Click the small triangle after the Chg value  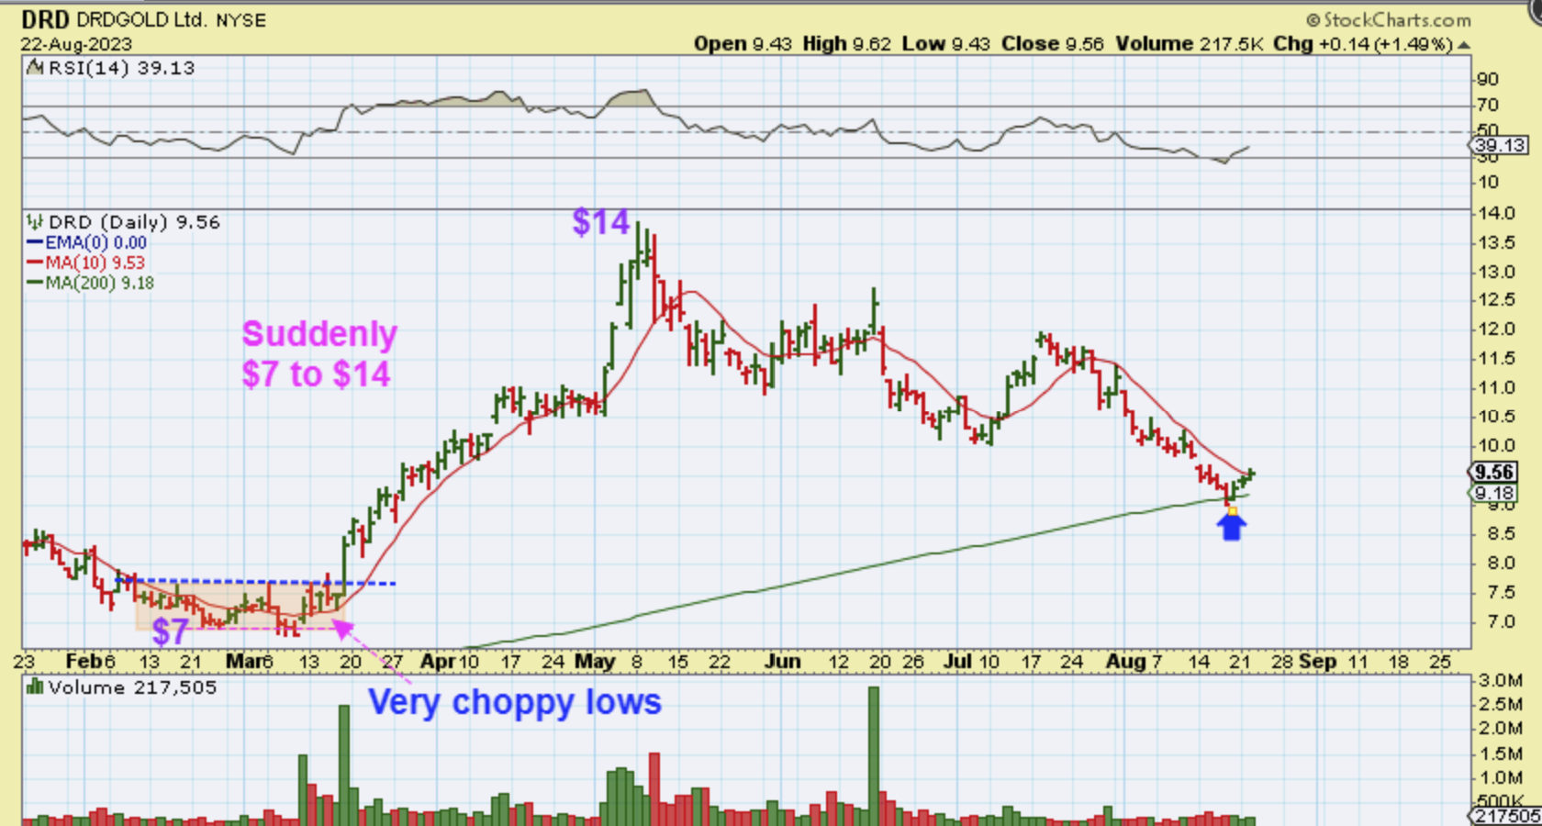click(1464, 45)
